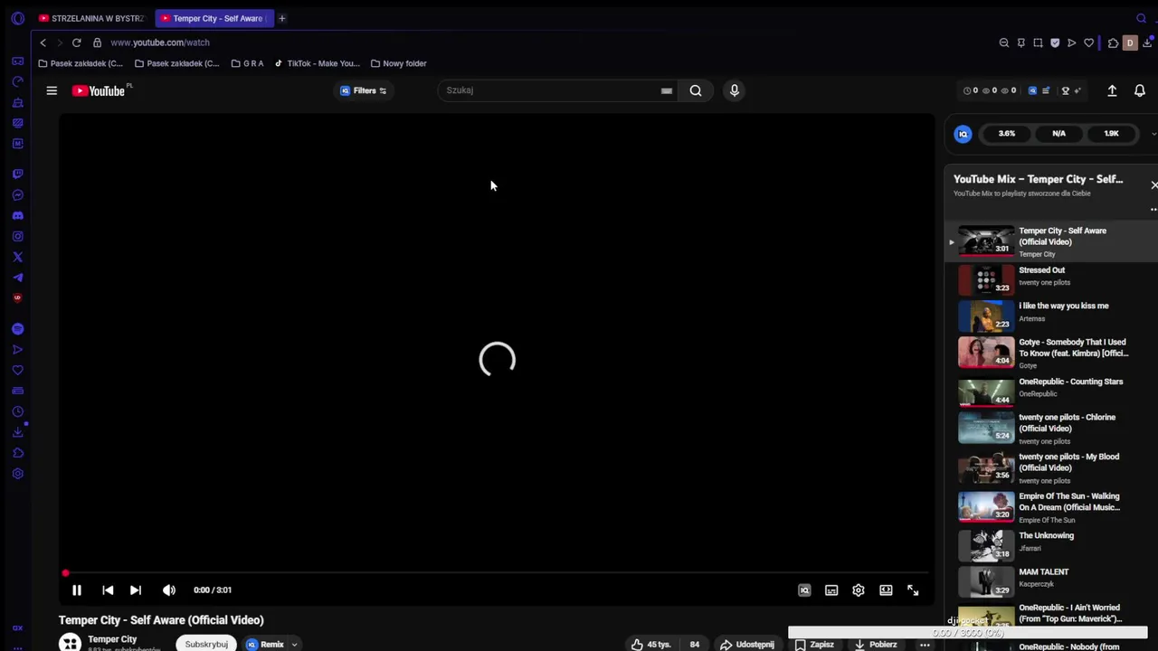The image size is (1158, 651).
Task: Click the address bar URL
Action: pos(160,42)
